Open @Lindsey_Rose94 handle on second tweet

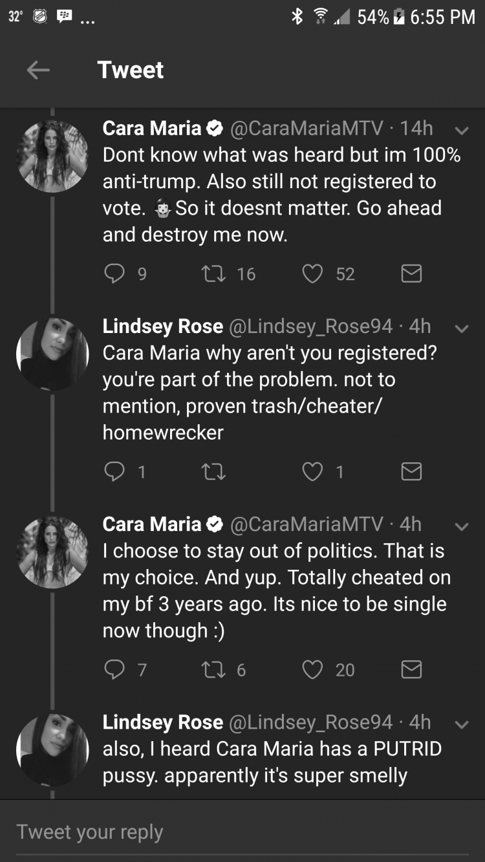[310, 327]
